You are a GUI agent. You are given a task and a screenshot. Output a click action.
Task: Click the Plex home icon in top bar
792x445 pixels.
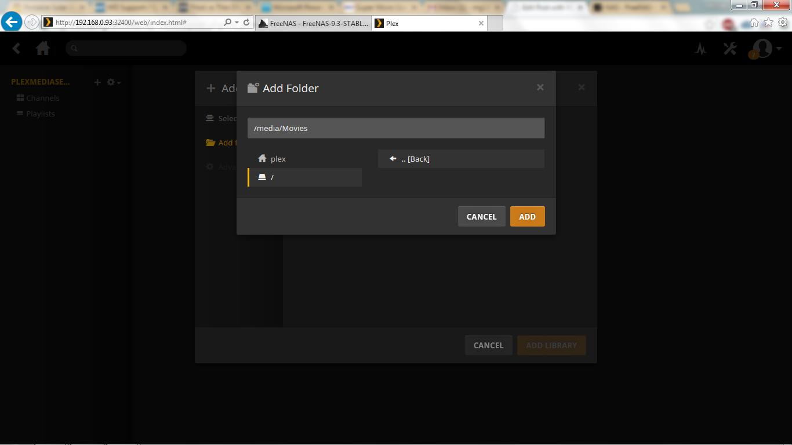coord(43,49)
